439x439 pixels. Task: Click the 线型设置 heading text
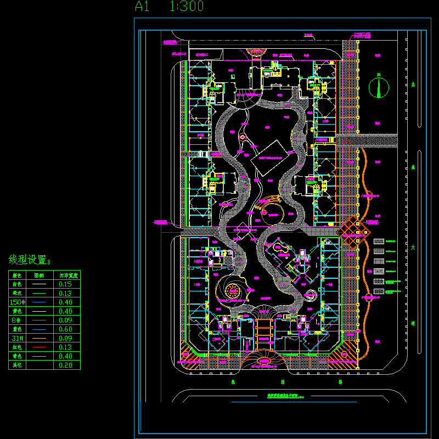click(x=30, y=260)
